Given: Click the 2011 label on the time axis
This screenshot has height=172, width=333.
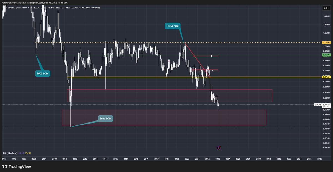Looking at the screenshot, I should pyautogui.click(x=65, y=159).
